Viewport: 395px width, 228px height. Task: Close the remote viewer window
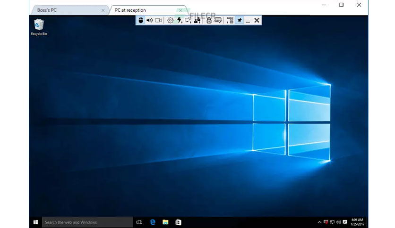tap(359, 5)
